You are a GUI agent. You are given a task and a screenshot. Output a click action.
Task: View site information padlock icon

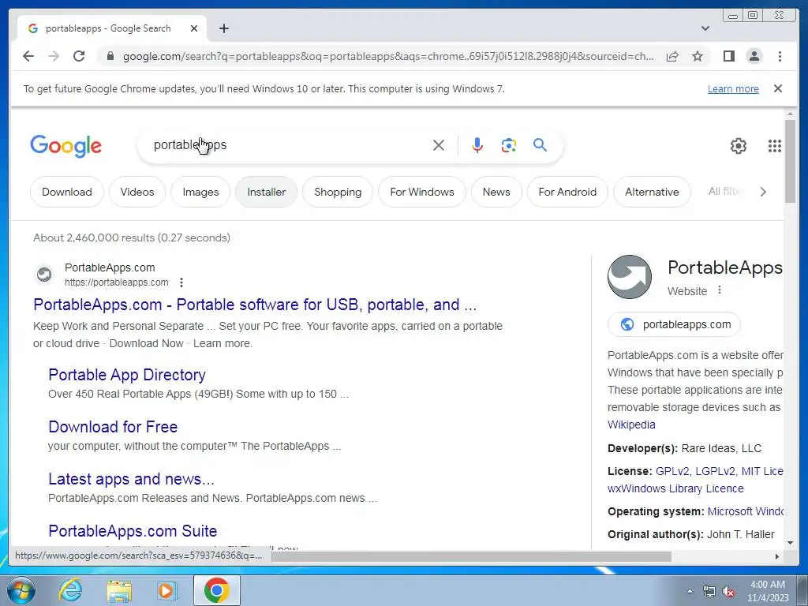[110, 56]
